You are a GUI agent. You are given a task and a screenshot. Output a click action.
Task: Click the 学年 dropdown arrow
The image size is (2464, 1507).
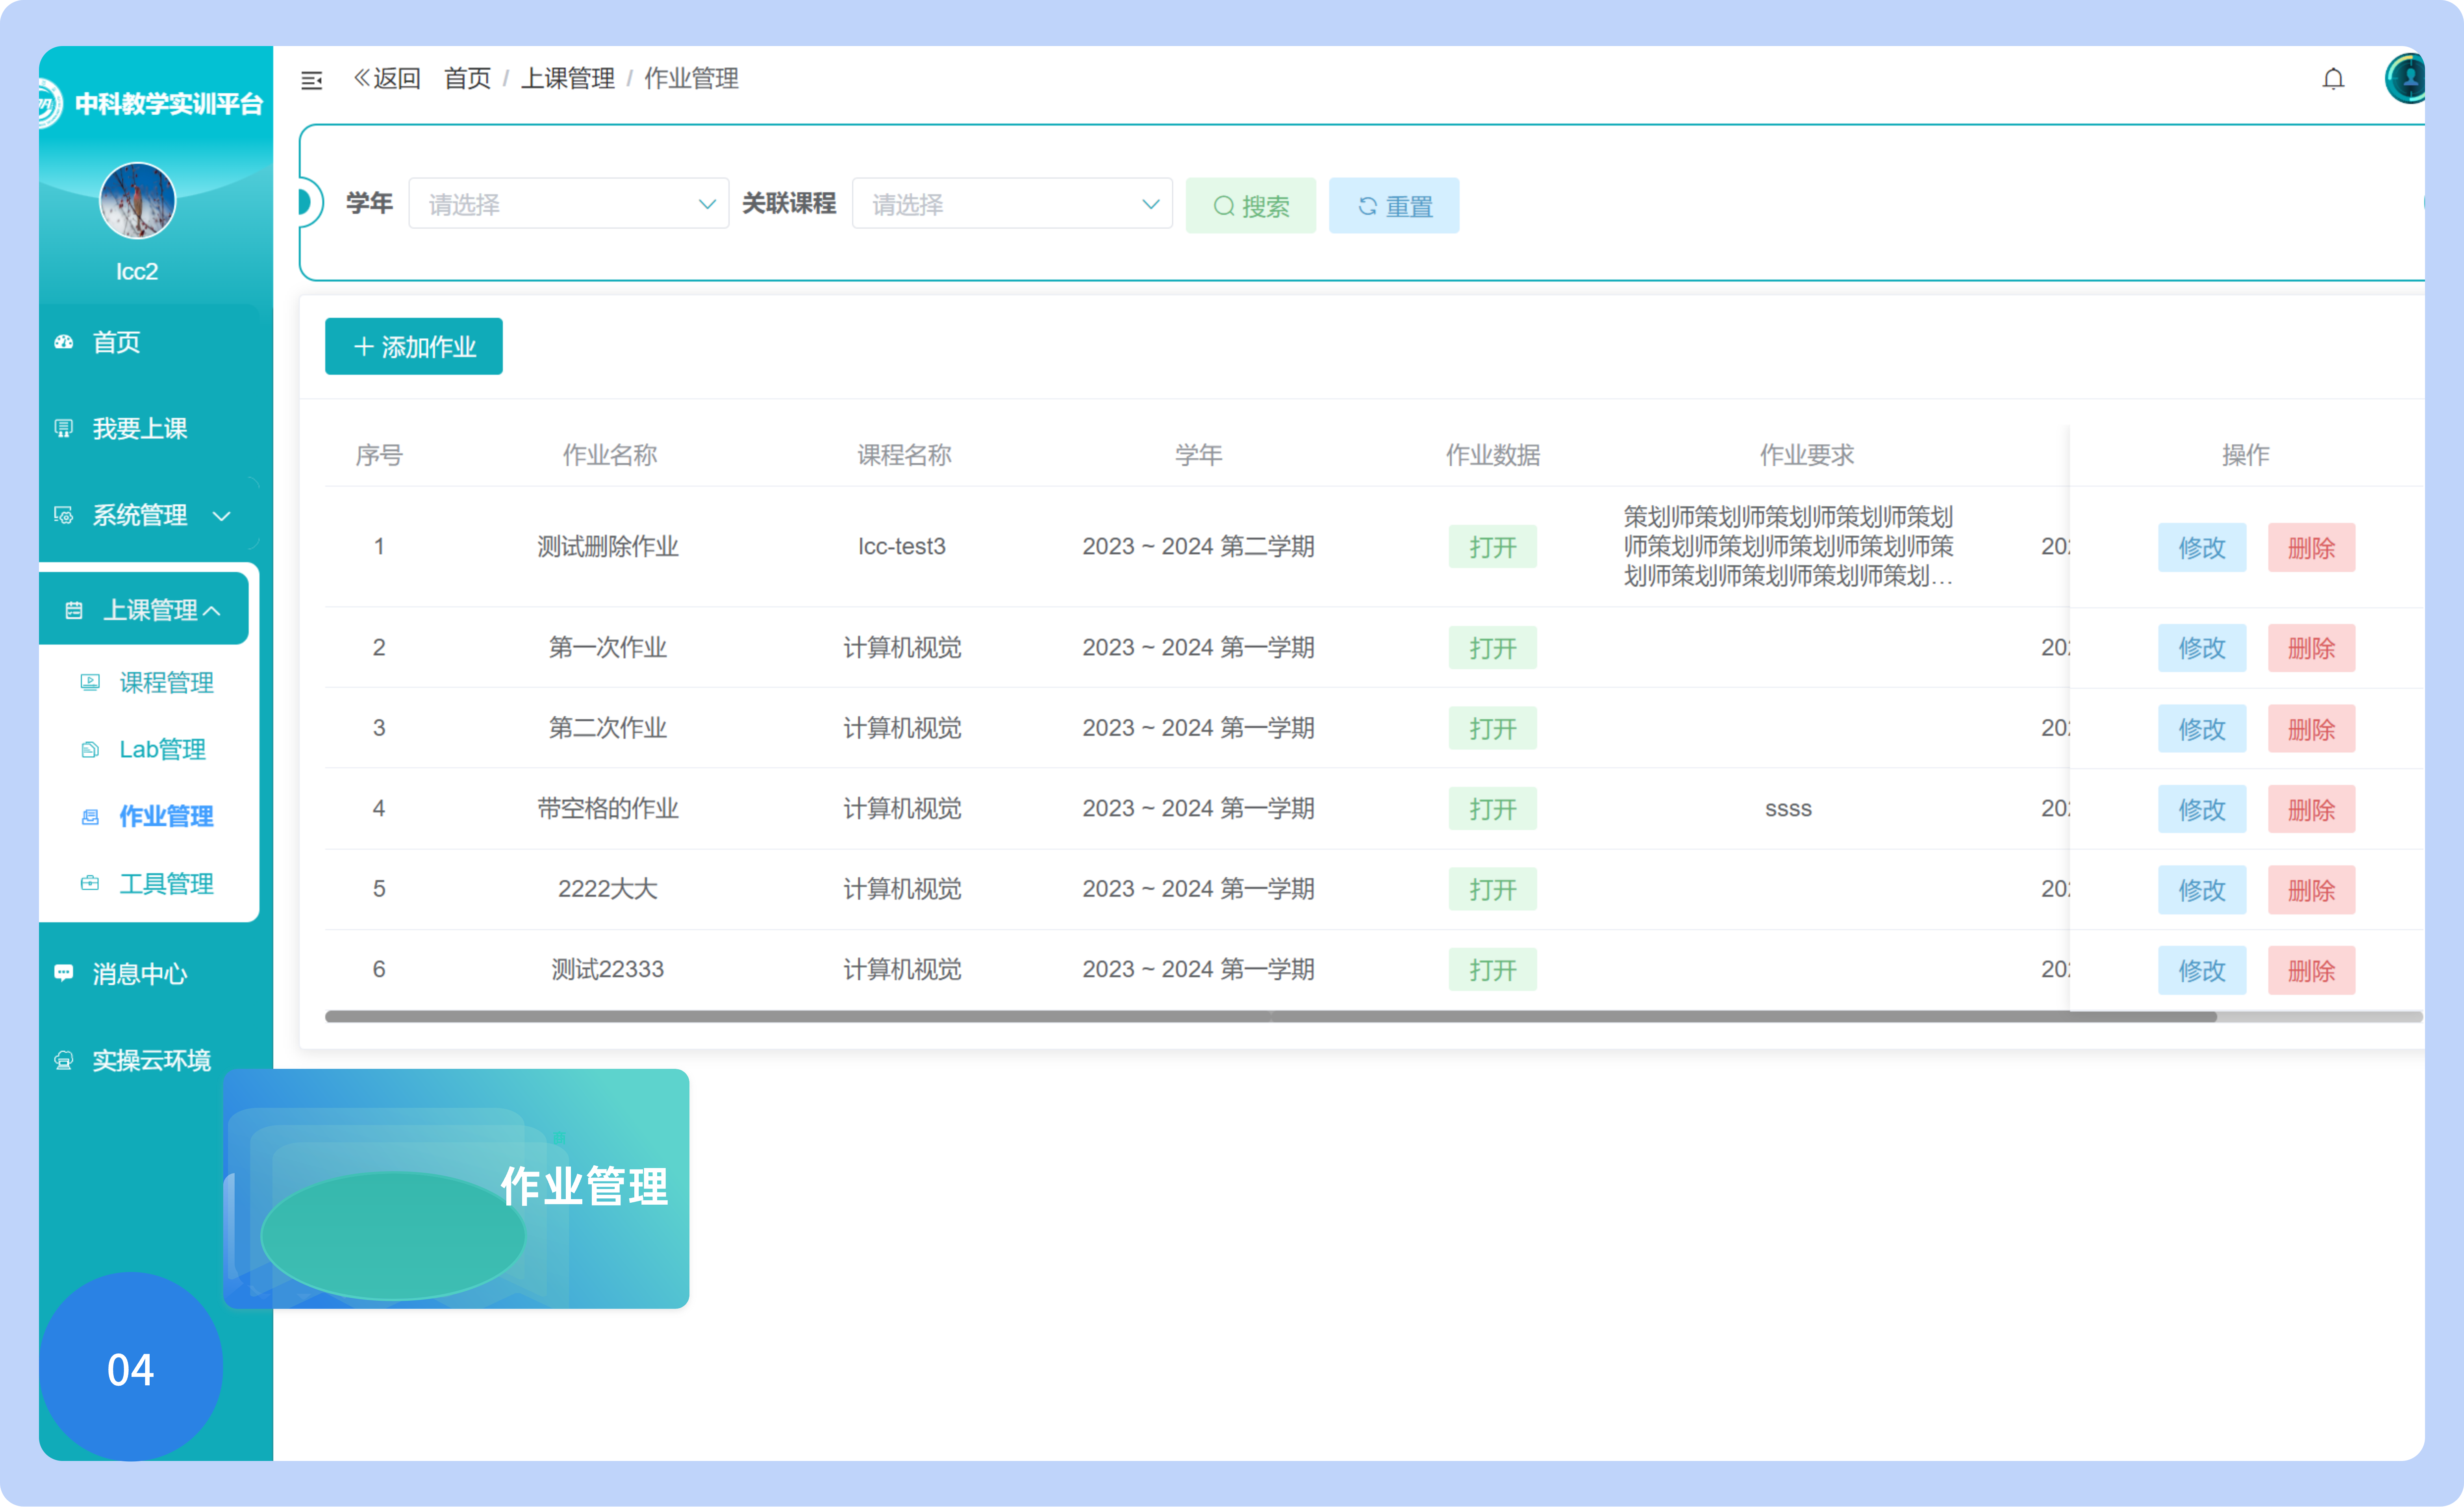pyautogui.click(x=707, y=204)
